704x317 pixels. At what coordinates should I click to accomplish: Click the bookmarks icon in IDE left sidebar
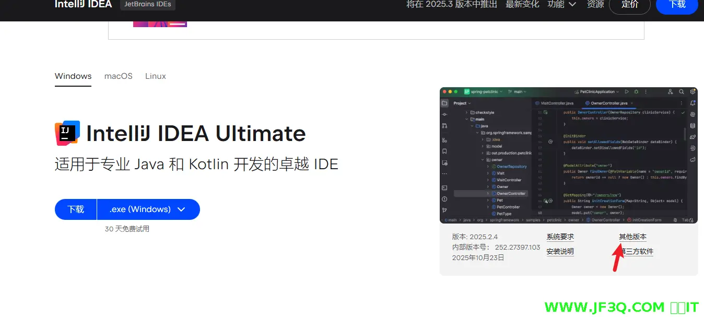pos(444,151)
